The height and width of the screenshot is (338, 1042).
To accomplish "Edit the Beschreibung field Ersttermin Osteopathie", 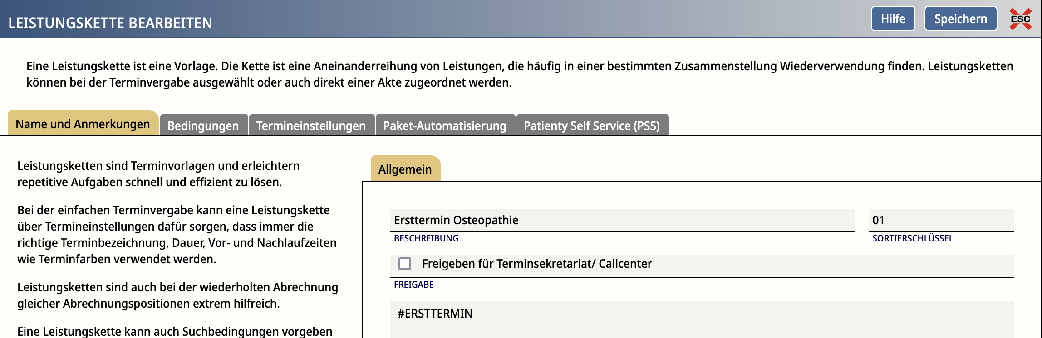I will point(622,220).
